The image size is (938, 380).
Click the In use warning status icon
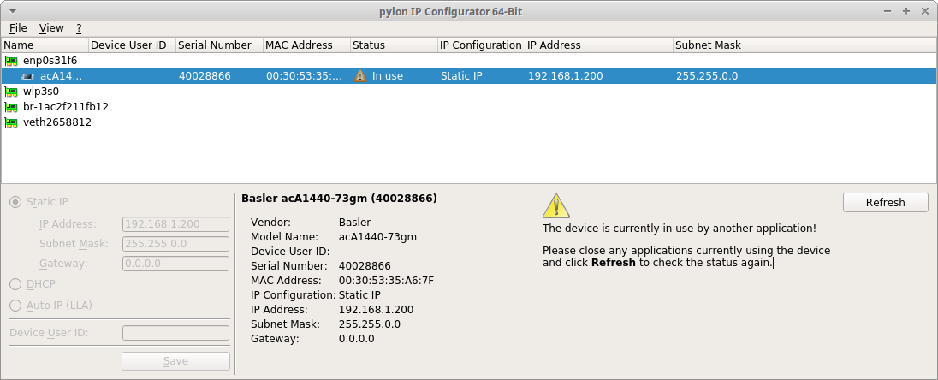click(x=360, y=76)
